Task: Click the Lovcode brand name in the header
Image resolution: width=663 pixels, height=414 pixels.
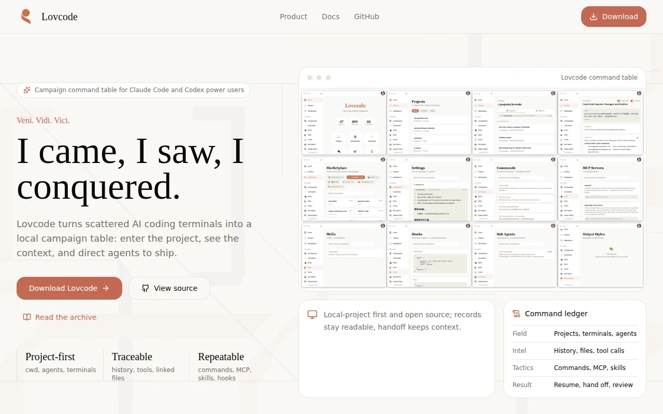Action: [x=60, y=17]
